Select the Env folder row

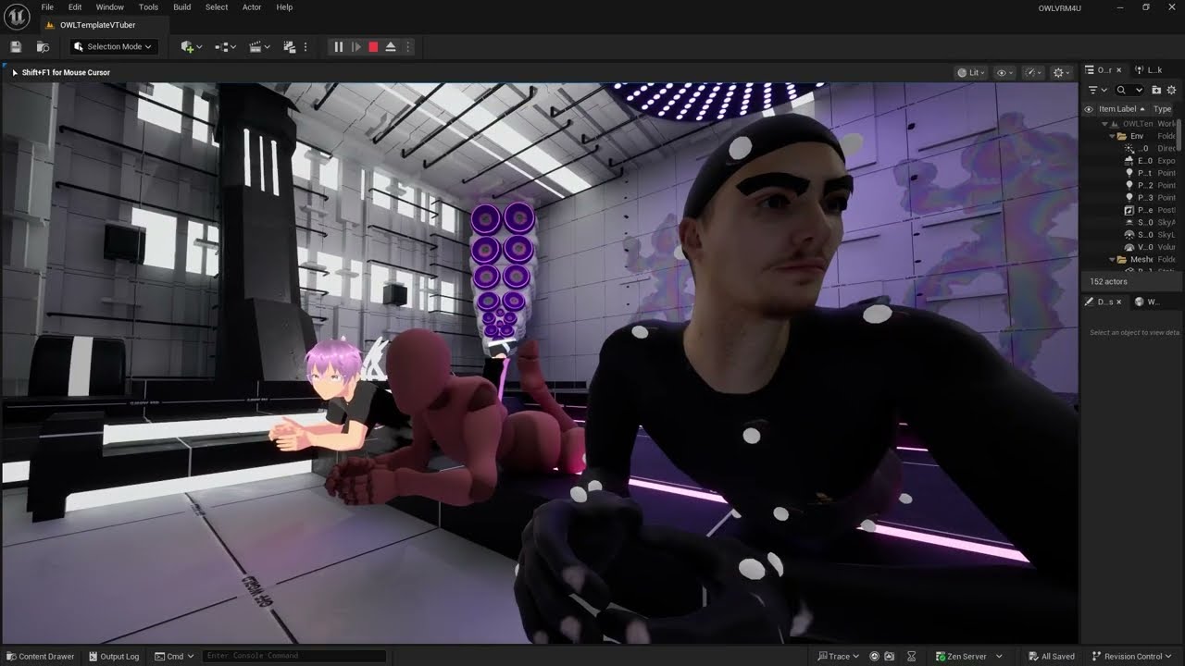pos(1131,136)
